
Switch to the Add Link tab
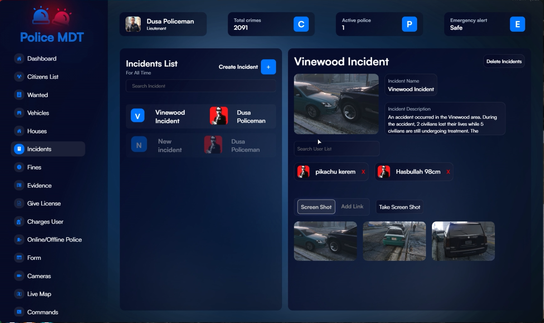[352, 207]
